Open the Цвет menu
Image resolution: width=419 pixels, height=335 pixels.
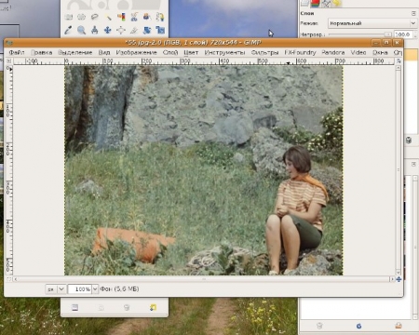191,52
